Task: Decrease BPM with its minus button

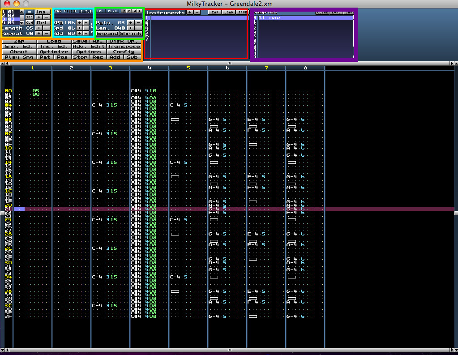Action: pyautogui.click(x=86, y=22)
